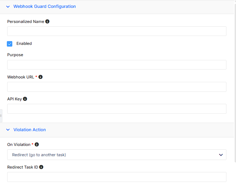The width and height of the screenshot is (236, 185).
Task: Click the dropdown arrow in On Violation
Action: [221, 155]
